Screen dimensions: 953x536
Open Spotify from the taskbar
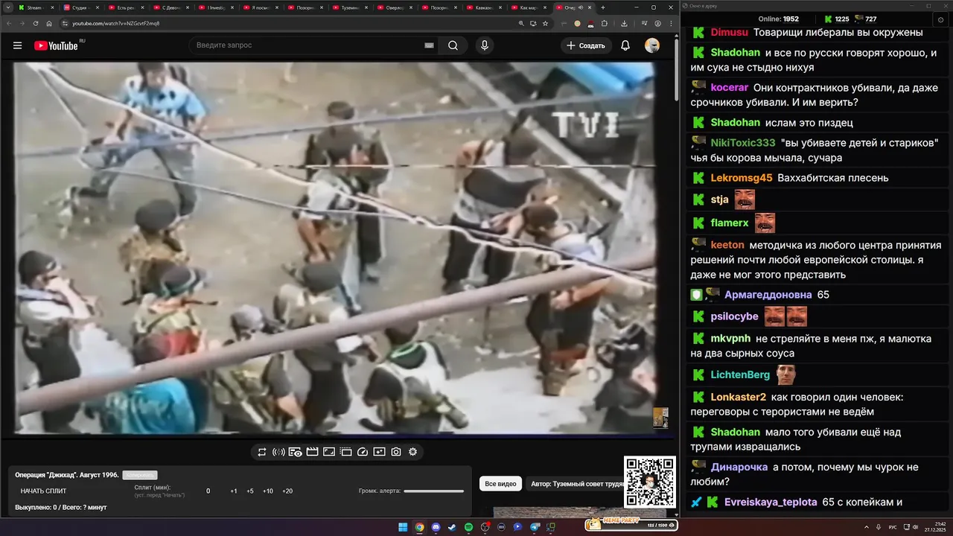coord(468,527)
